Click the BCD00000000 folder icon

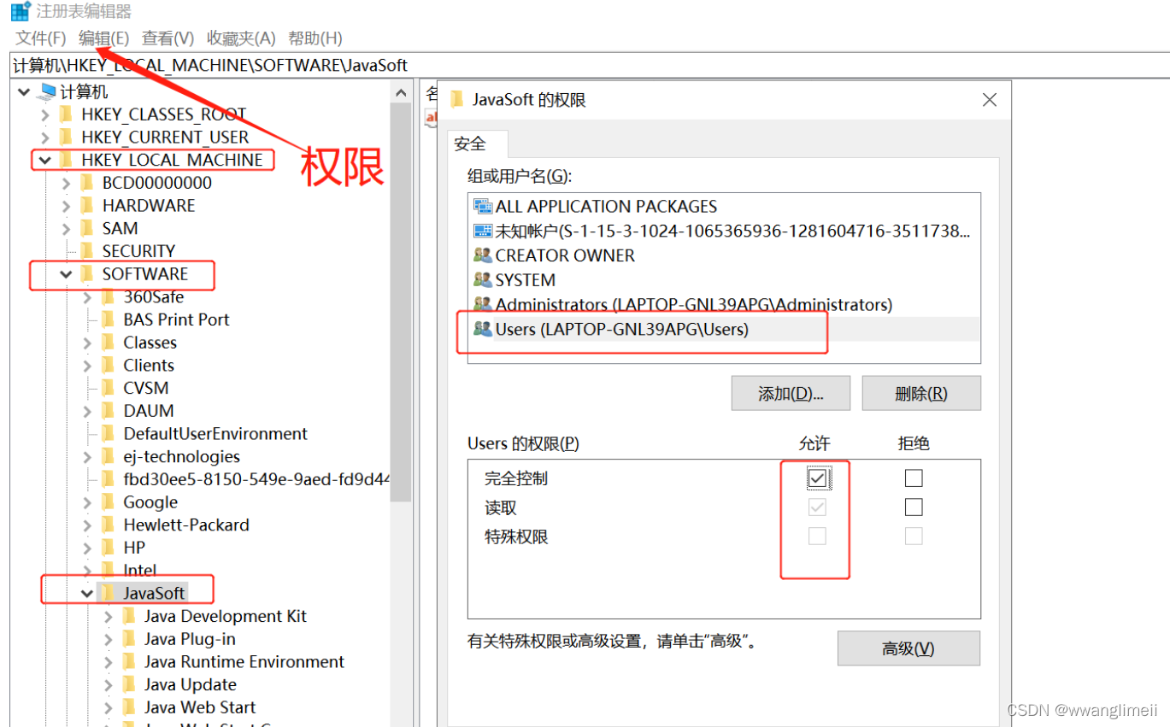pos(86,183)
